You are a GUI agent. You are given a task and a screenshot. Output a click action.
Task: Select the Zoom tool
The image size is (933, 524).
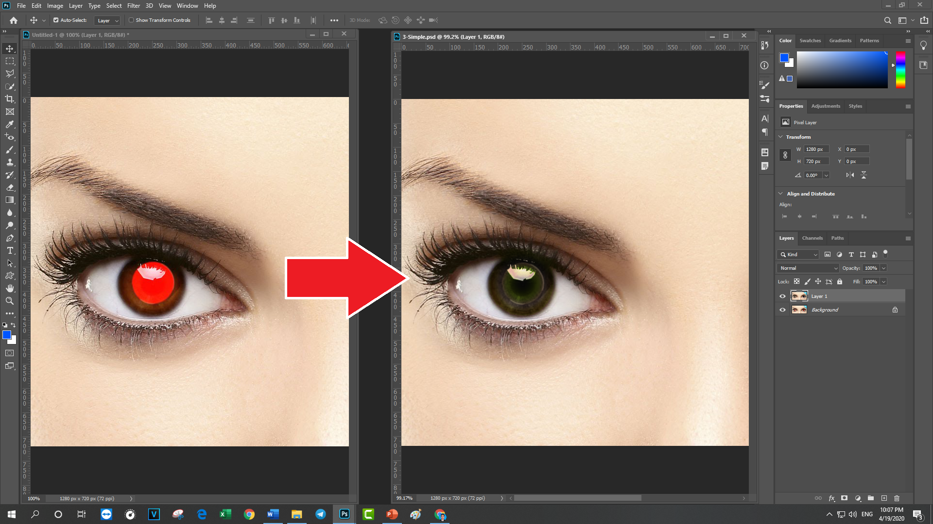[10, 301]
